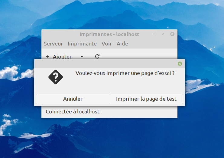224x158 pixels.
Task: Click the dialog question text about page d'essai
Action: click(x=125, y=73)
